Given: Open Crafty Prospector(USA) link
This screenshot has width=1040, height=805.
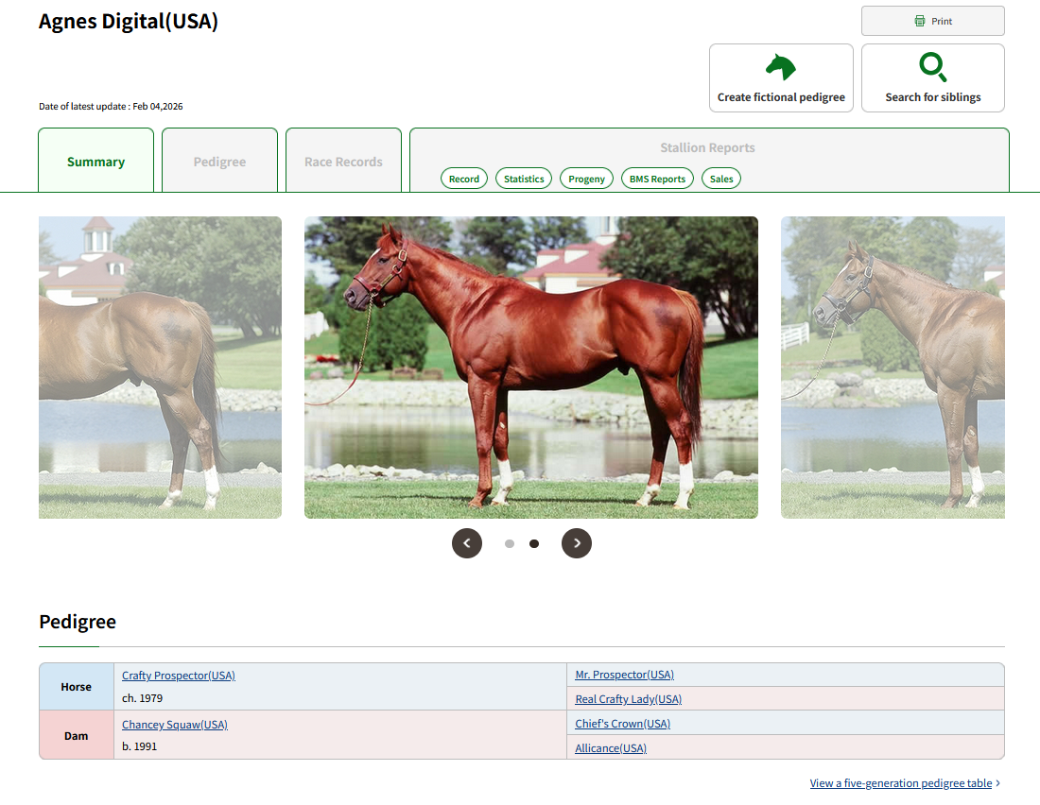Looking at the screenshot, I should 179,675.
